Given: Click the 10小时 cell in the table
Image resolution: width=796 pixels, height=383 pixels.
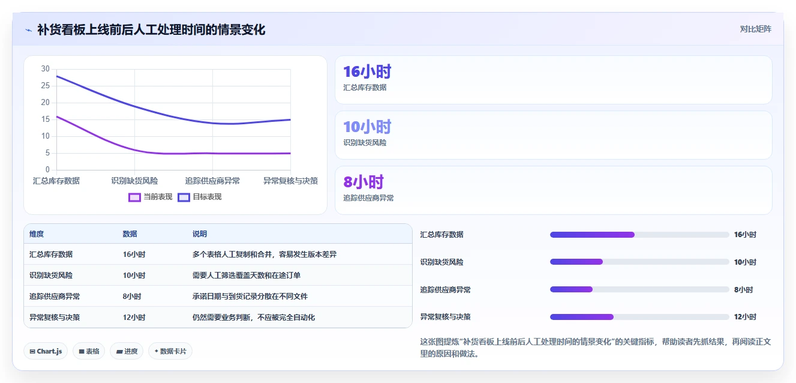Looking at the screenshot, I should pos(134,276).
